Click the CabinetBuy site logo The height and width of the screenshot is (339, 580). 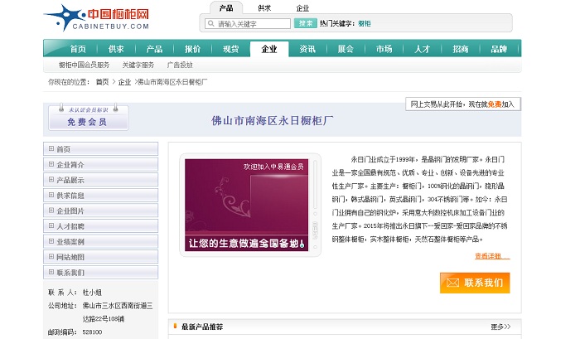(85, 17)
